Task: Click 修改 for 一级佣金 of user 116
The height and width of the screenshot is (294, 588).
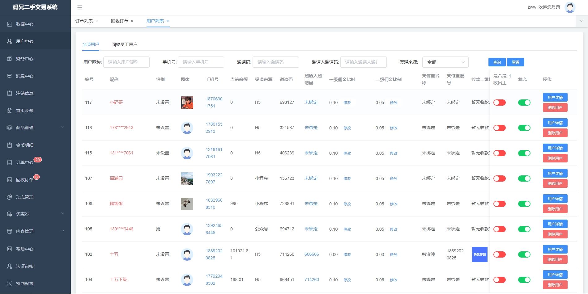Action: click(347, 128)
